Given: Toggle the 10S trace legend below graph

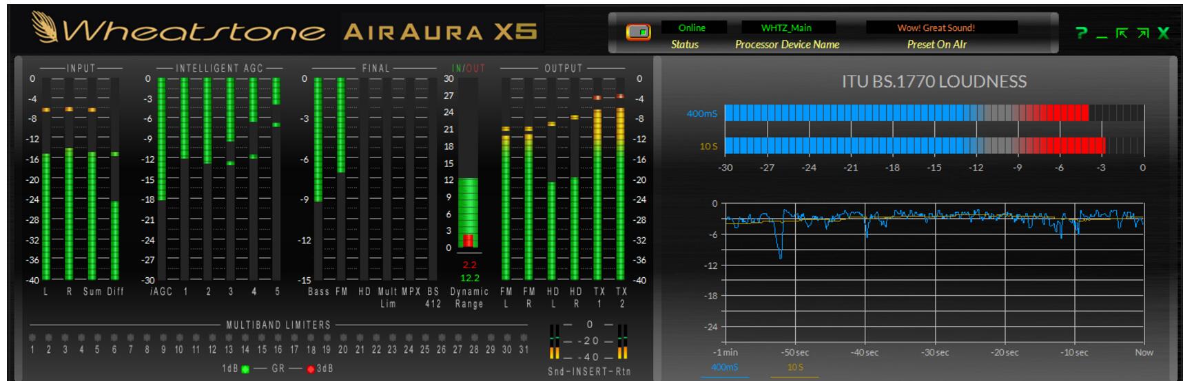Looking at the screenshot, I should tap(795, 367).
